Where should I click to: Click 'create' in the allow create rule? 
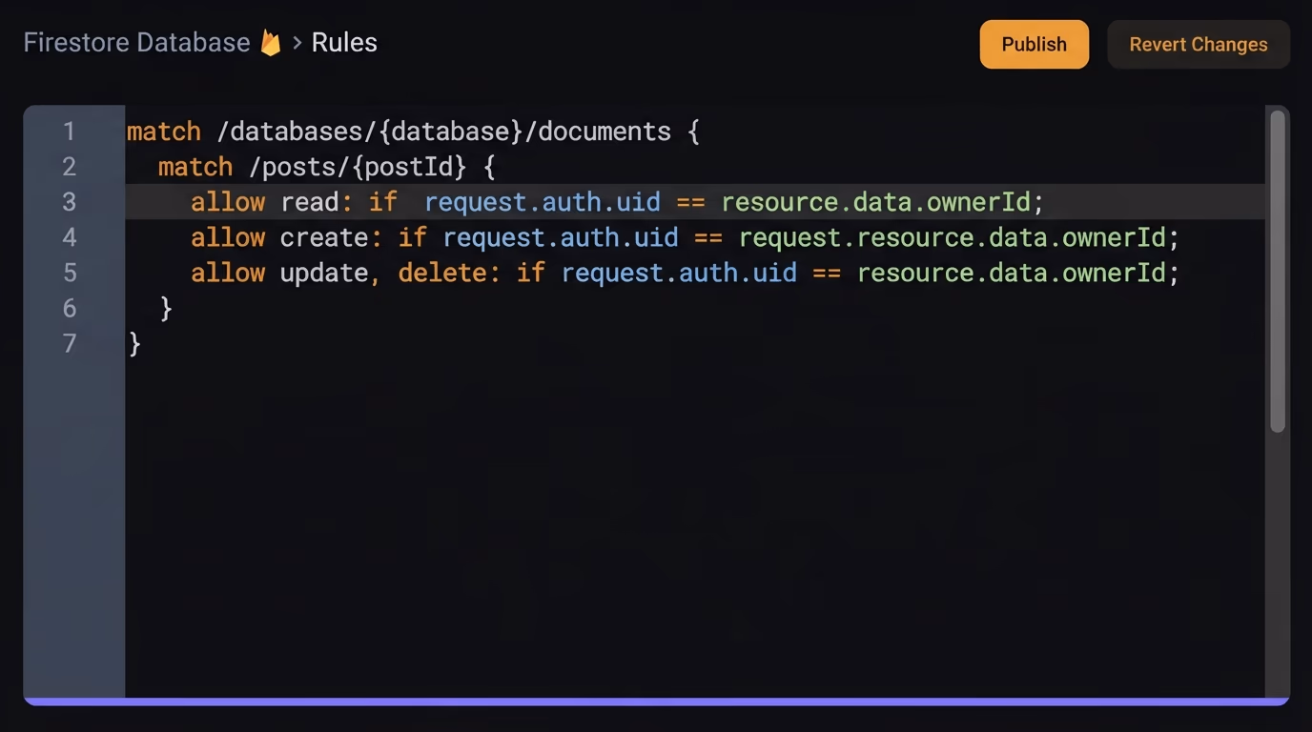(324, 237)
